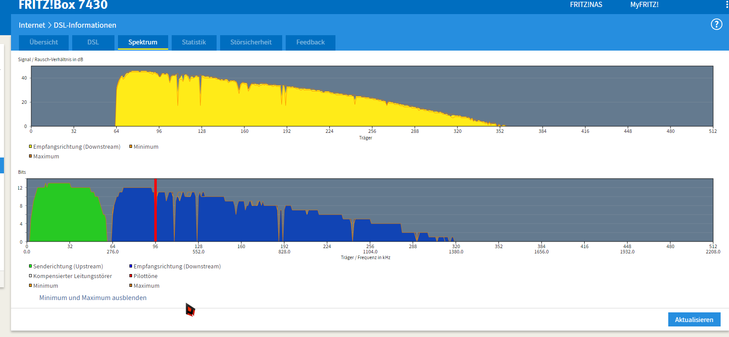729x337 pixels.
Task: Click the red pilot tone bar in Bits chart
Action: [155, 210]
